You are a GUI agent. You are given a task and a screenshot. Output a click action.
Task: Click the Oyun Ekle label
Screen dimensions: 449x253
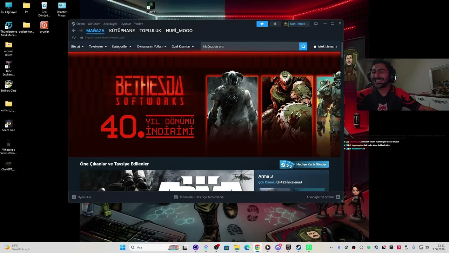click(x=84, y=197)
